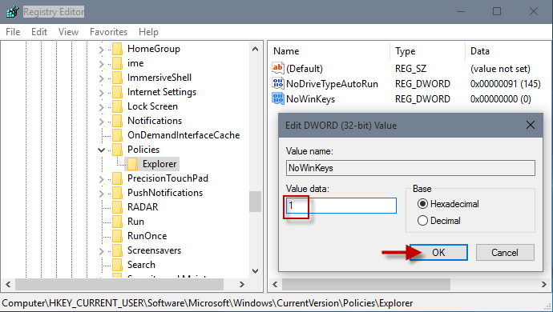
Task: Click the (Default) string value icon
Action: point(278,68)
